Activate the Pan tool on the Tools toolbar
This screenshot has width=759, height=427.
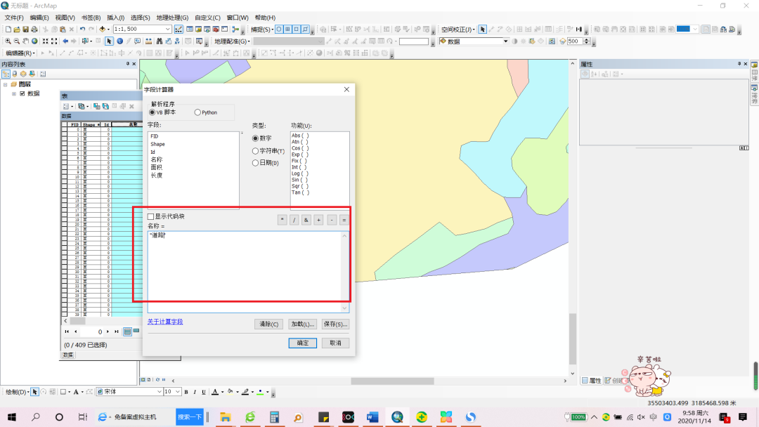[x=24, y=41]
